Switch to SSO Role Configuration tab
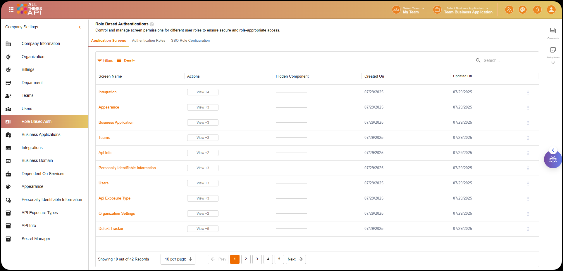Viewport: 563px width, 271px height. 190,41
